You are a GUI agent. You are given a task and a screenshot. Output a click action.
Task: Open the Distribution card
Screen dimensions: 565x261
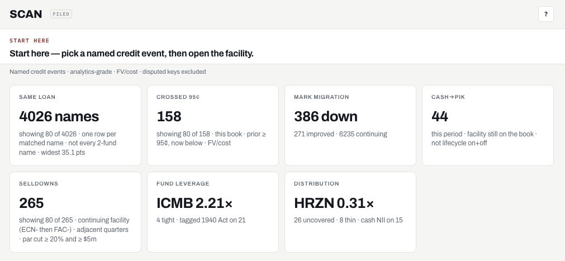pyautogui.click(x=350, y=212)
